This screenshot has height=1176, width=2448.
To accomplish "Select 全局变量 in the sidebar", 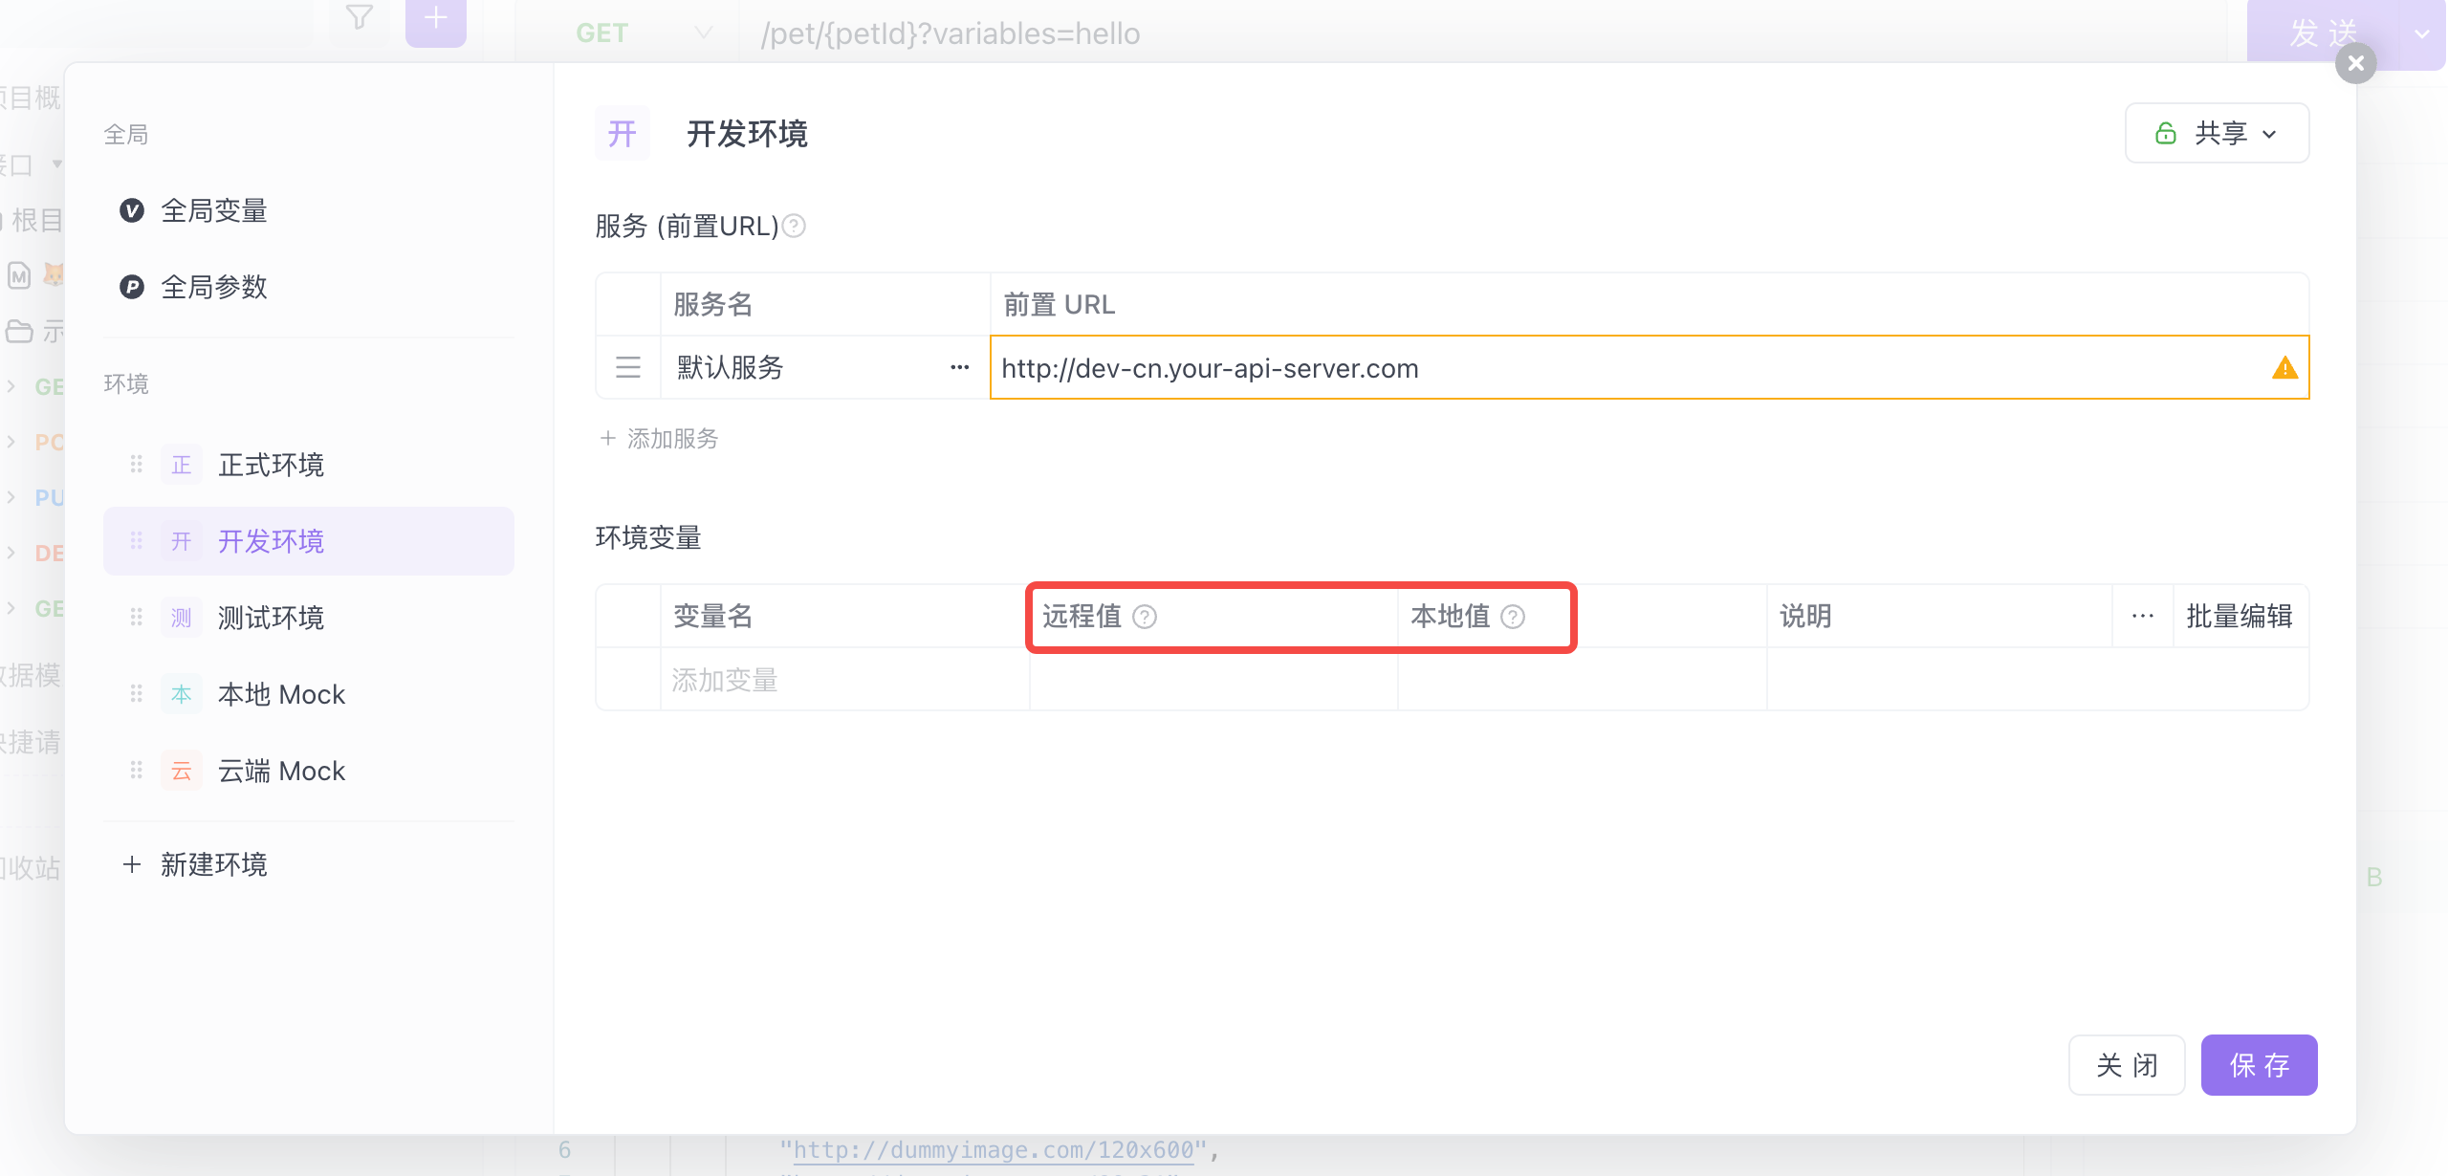I will point(213,210).
